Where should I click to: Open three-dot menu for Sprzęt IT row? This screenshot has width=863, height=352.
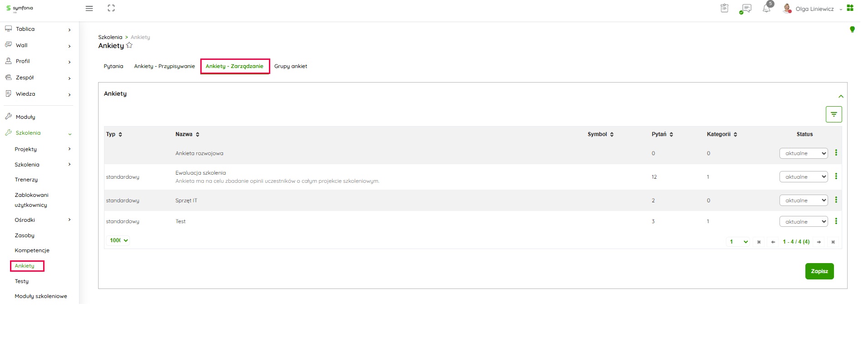point(836,200)
